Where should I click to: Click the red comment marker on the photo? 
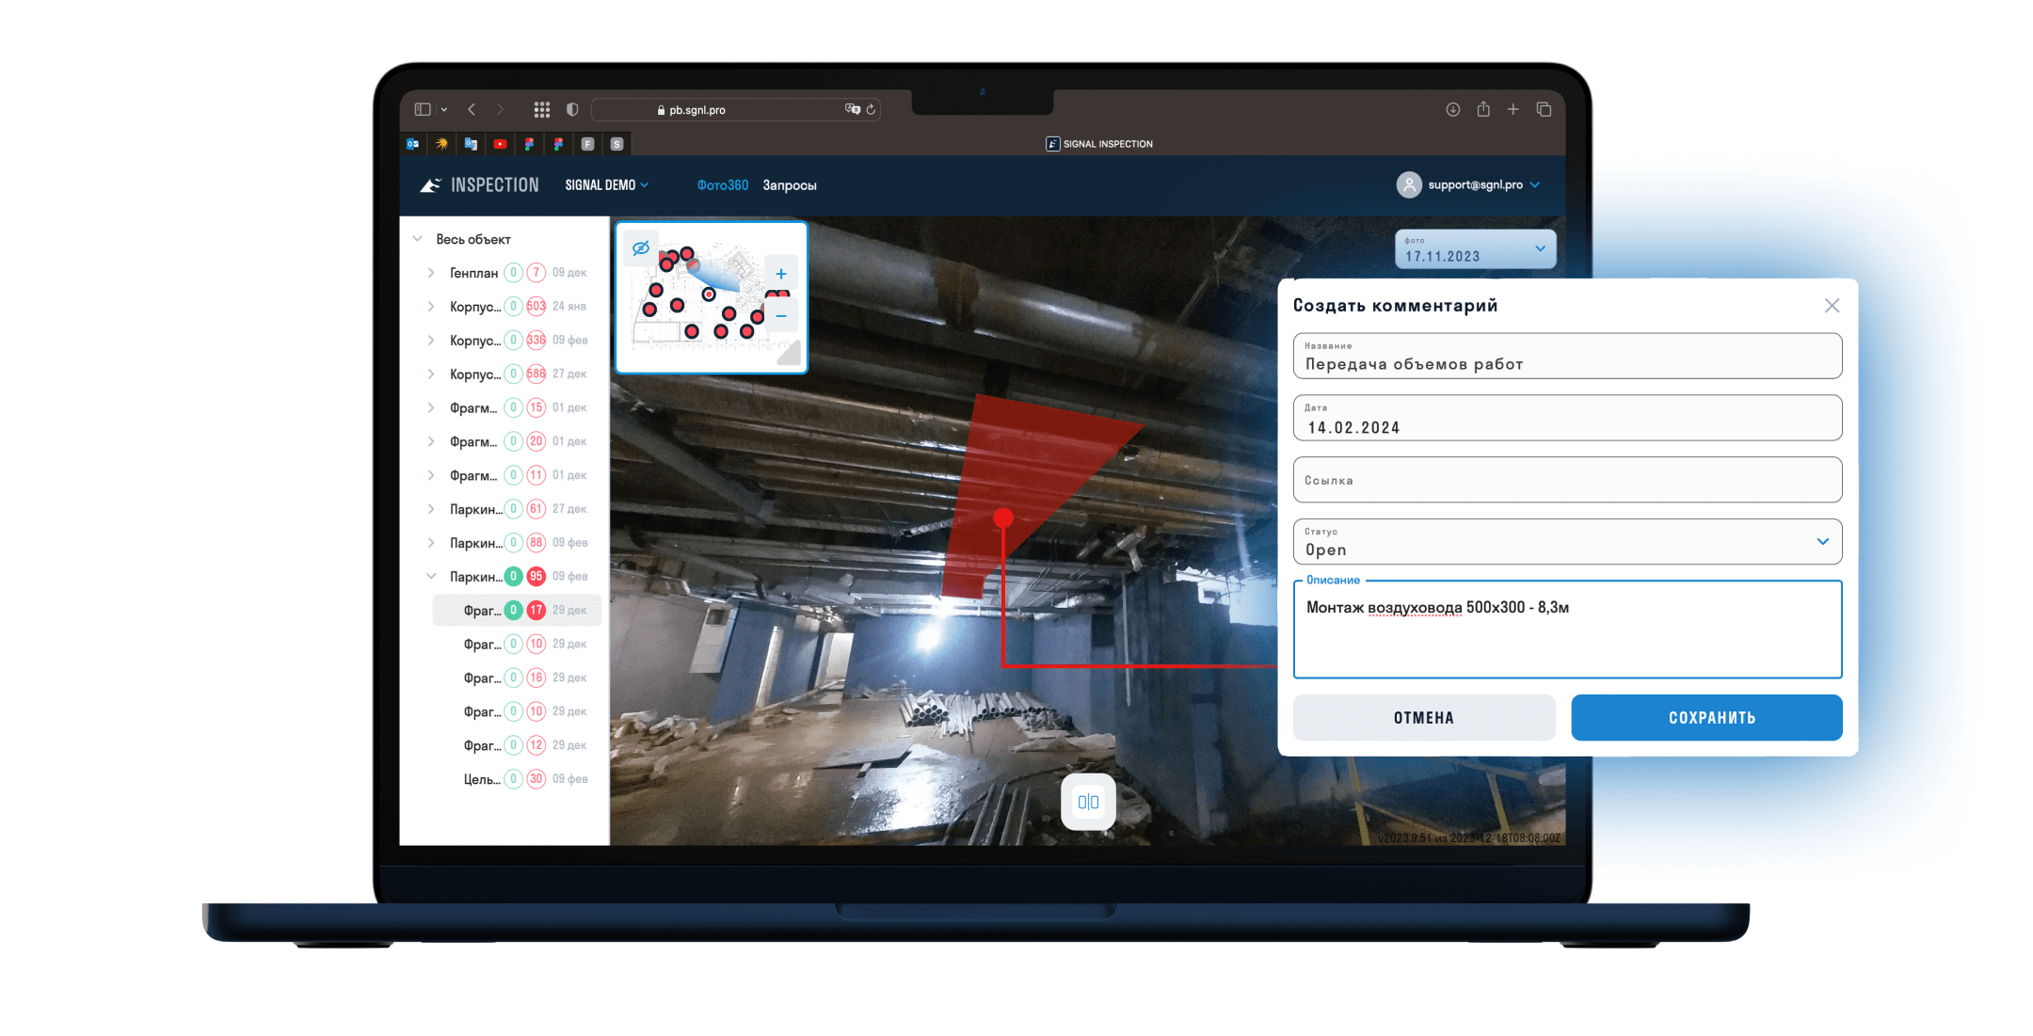click(1003, 518)
